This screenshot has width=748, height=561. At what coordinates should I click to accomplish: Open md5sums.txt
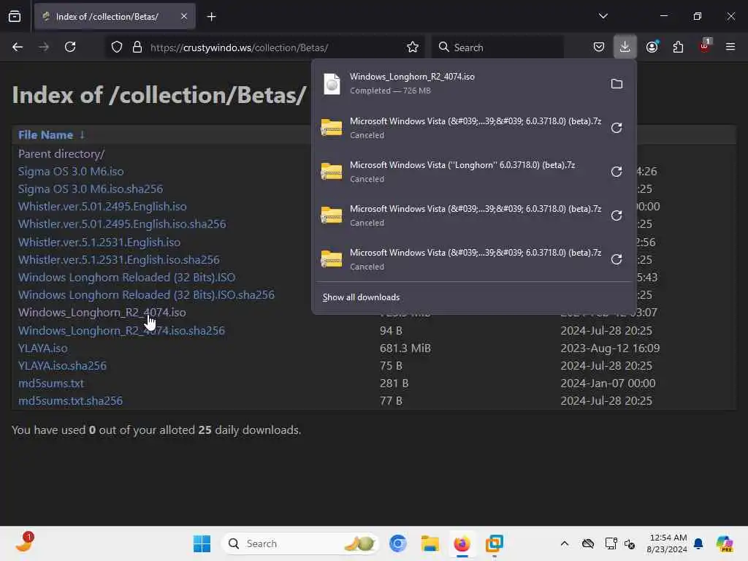click(51, 383)
